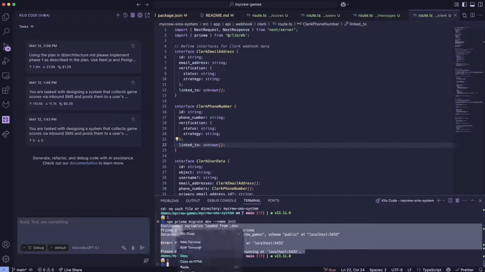This screenshot has width=485, height=272.
Task: Toggle the lightbulb code action on line 21
Action: (178, 140)
